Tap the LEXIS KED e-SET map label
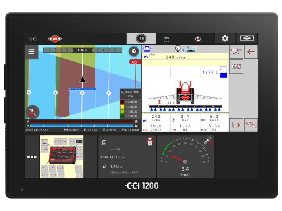This screenshot has width=282, height=211. (x=37, y=130)
